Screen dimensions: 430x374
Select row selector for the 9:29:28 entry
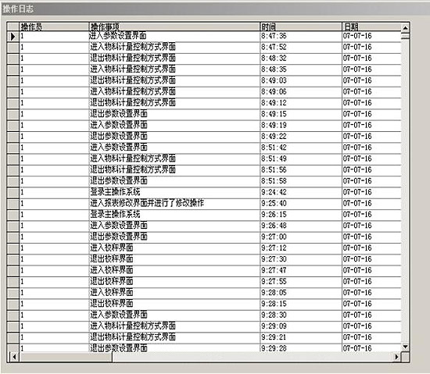point(13,348)
